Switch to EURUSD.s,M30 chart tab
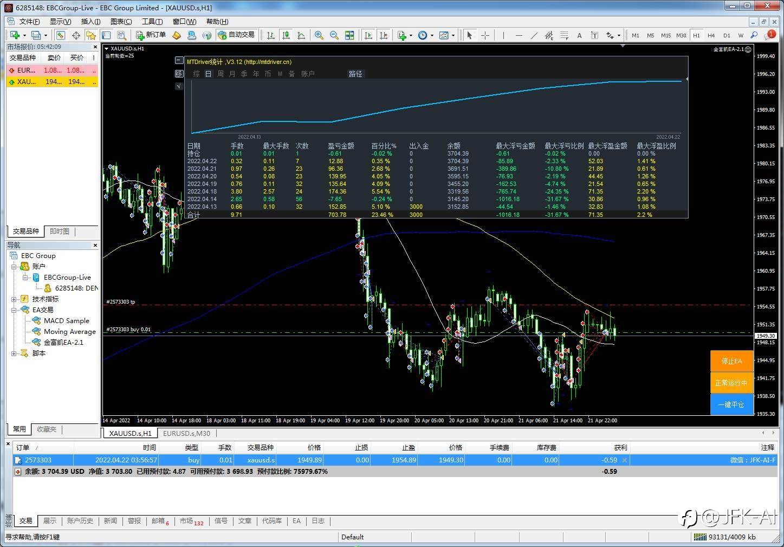Viewport: 784px width, 547px height. pyautogui.click(x=187, y=433)
